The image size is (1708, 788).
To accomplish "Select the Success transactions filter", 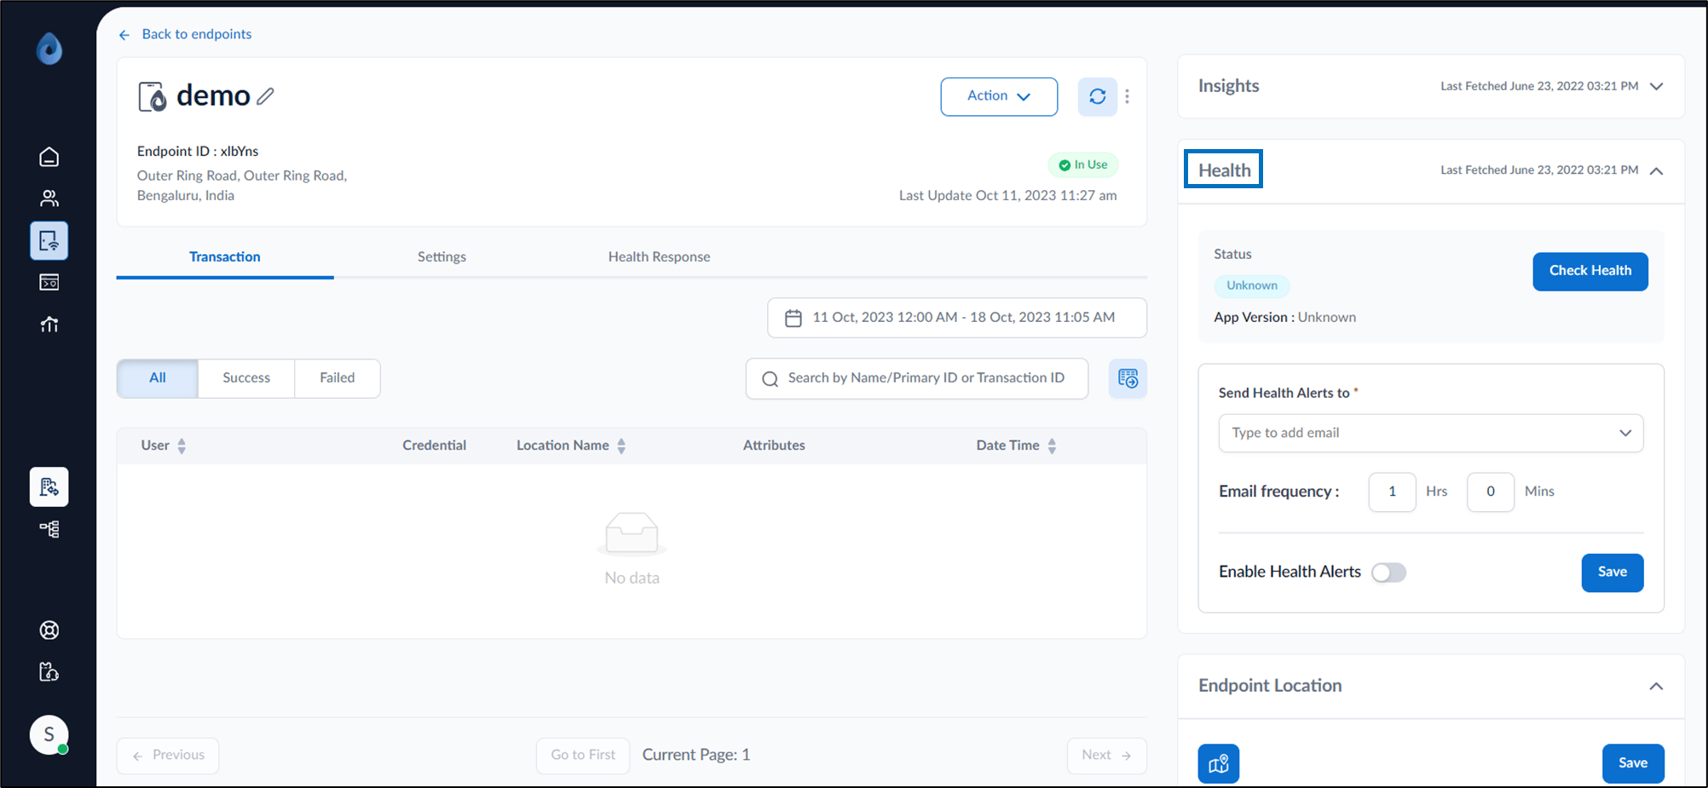I will coord(246,378).
